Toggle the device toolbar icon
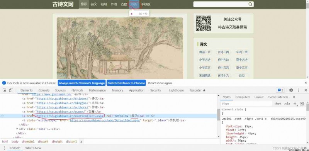The image size is (309, 151). [x=11, y=90]
